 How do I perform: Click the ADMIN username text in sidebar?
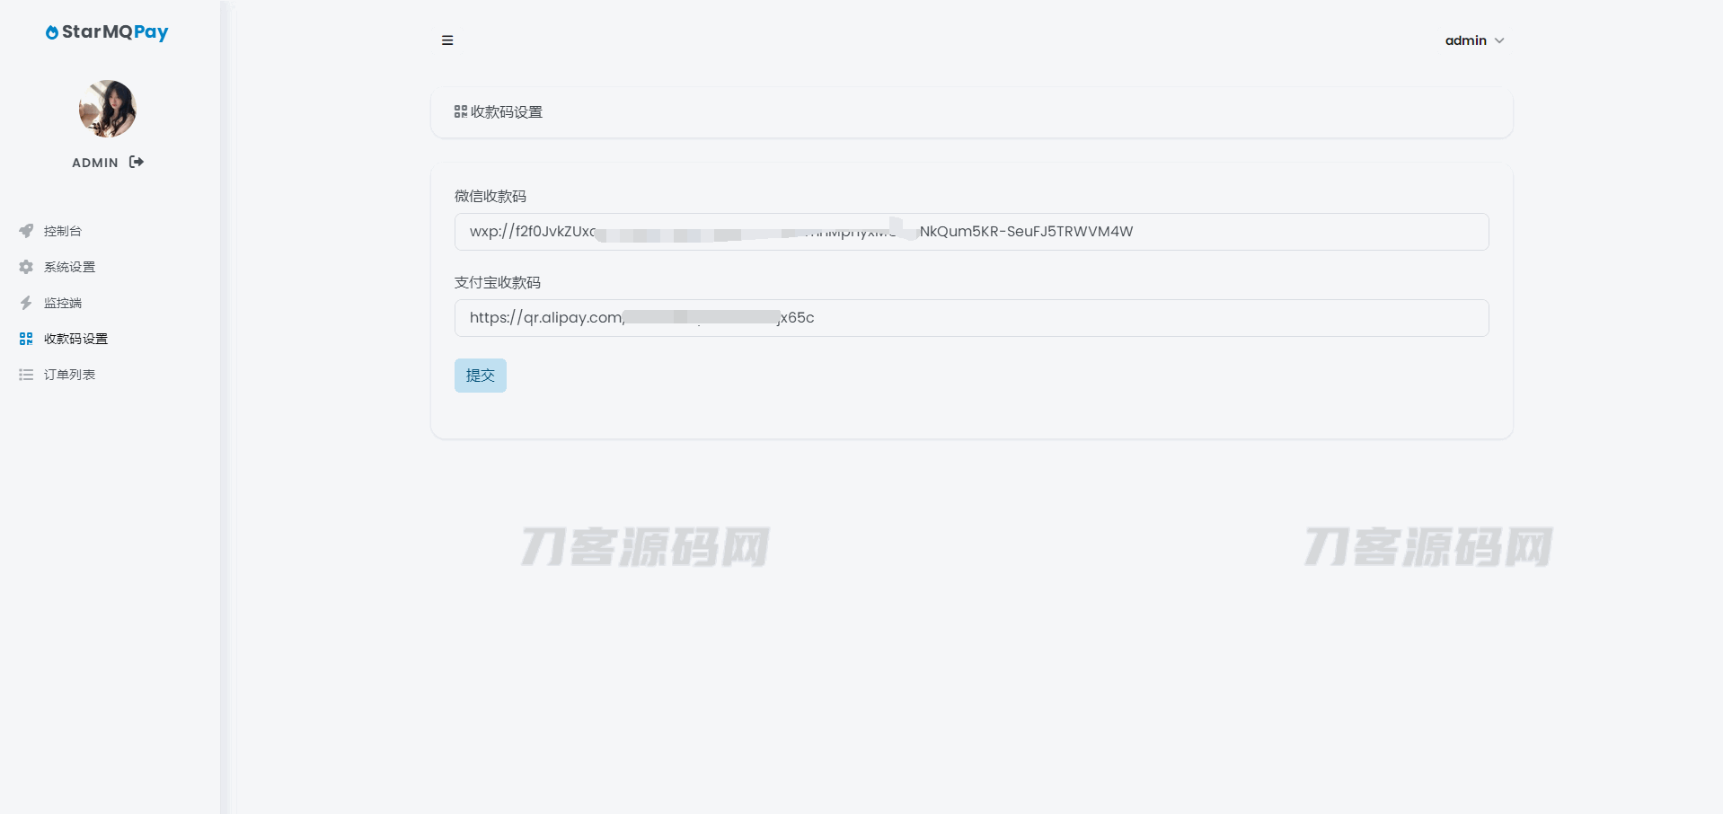[x=95, y=163]
